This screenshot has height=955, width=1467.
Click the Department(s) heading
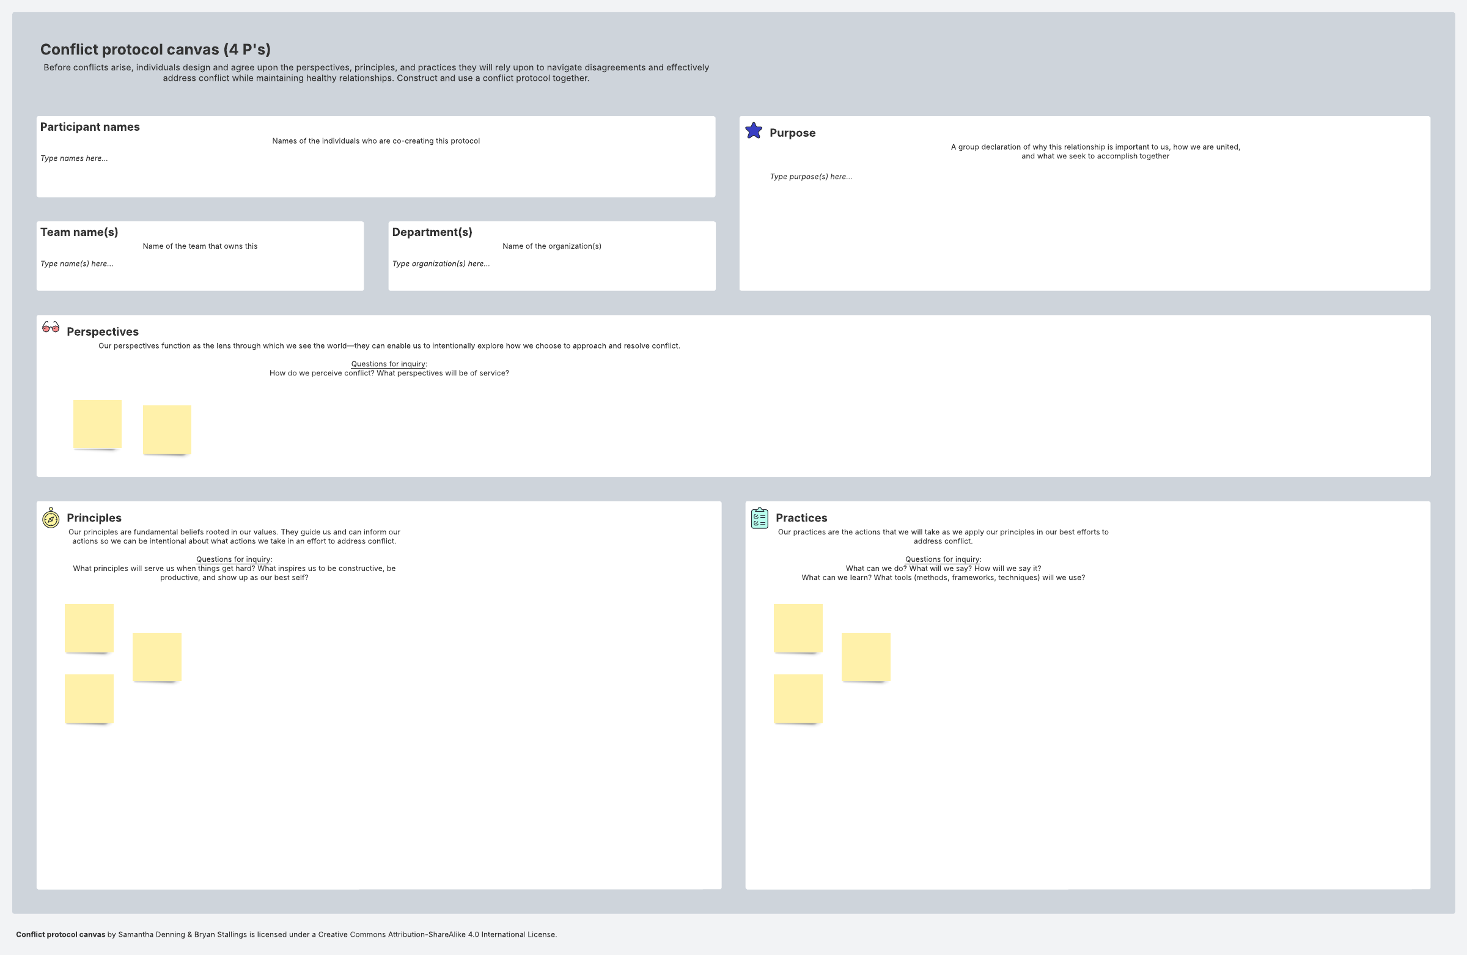(x=432, y=232)
